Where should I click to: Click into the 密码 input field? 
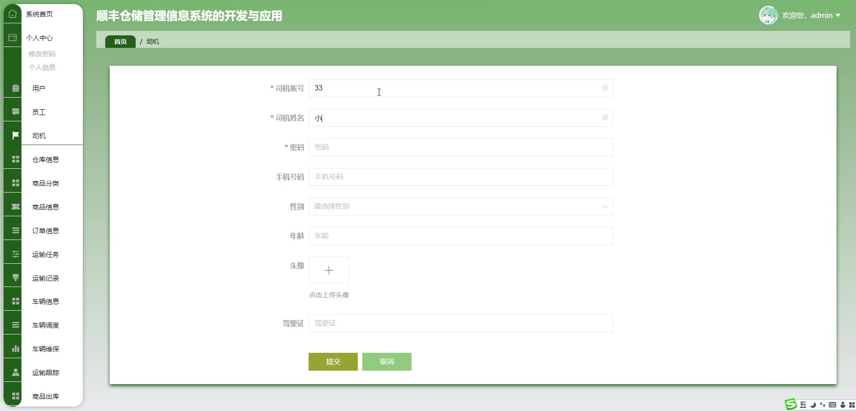[x=461, y=147]
